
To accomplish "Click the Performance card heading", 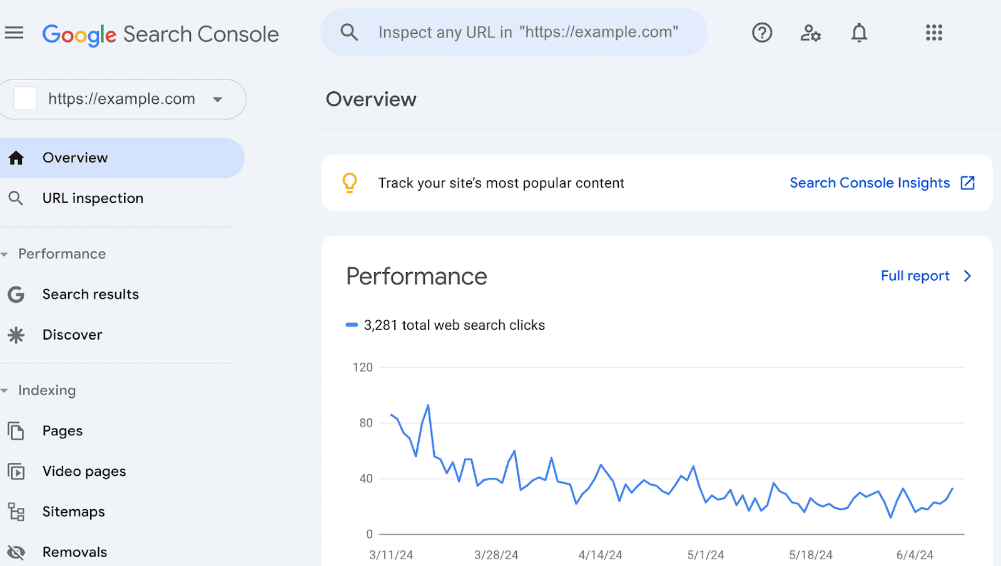I will click(417, 276).
